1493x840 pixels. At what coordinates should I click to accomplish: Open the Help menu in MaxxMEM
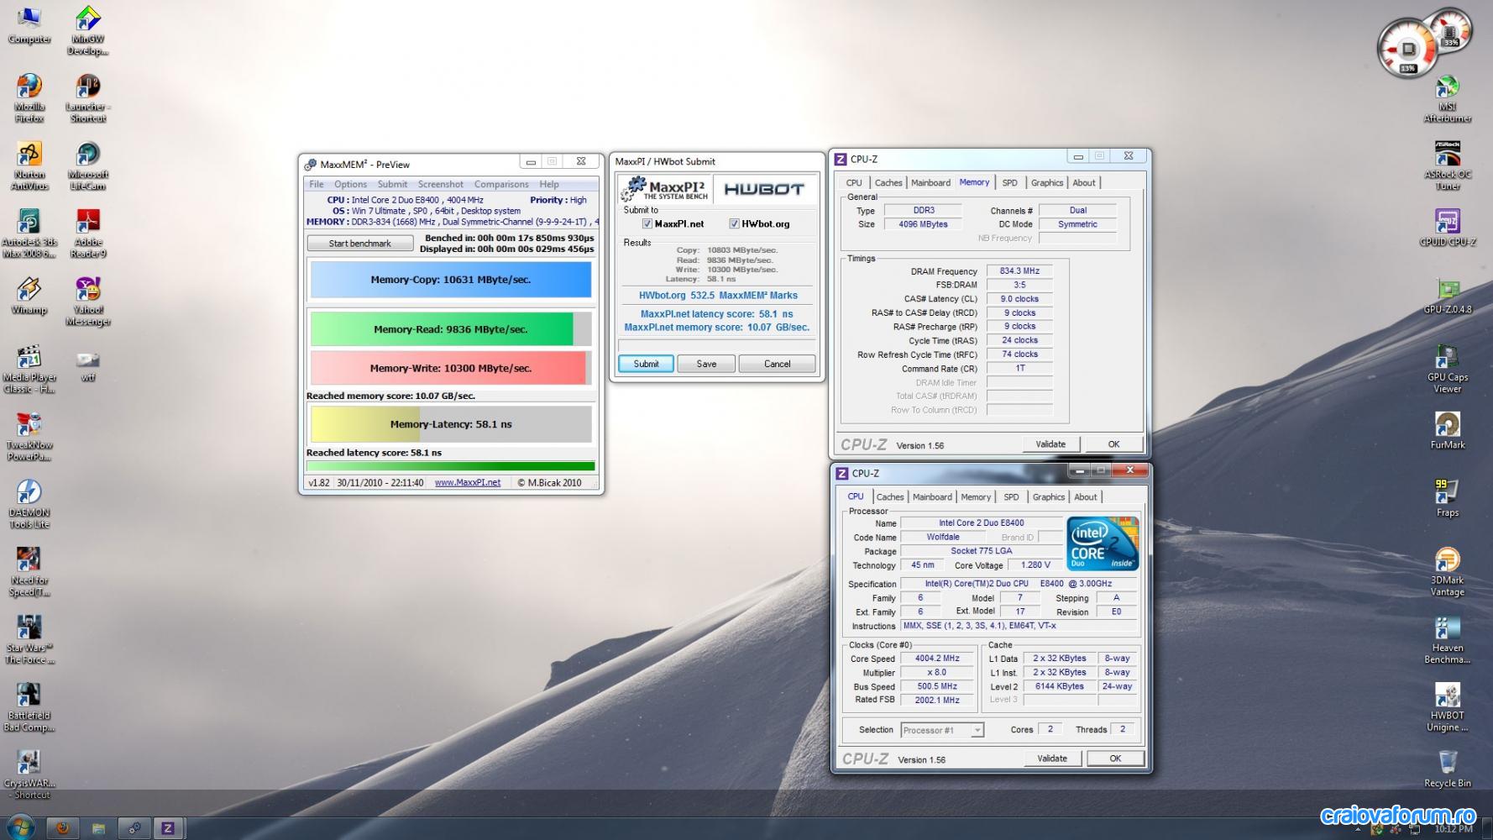[549, 184]
